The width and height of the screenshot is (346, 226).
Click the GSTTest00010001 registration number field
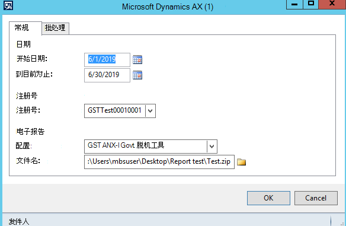pyautogui.click(x=120, y=111)
